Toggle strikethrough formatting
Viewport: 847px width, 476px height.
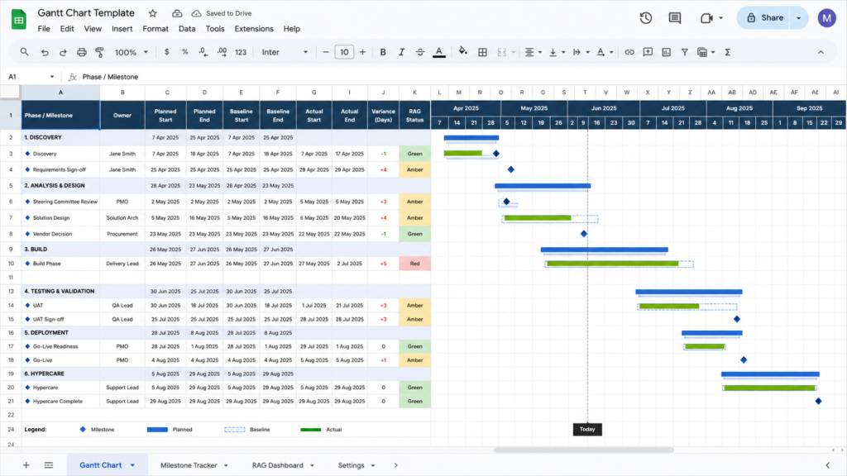pyautogui.click(x=419, y=52)
